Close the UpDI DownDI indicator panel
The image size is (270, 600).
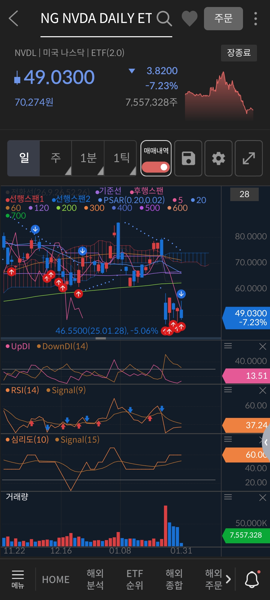tap(262, 346)
